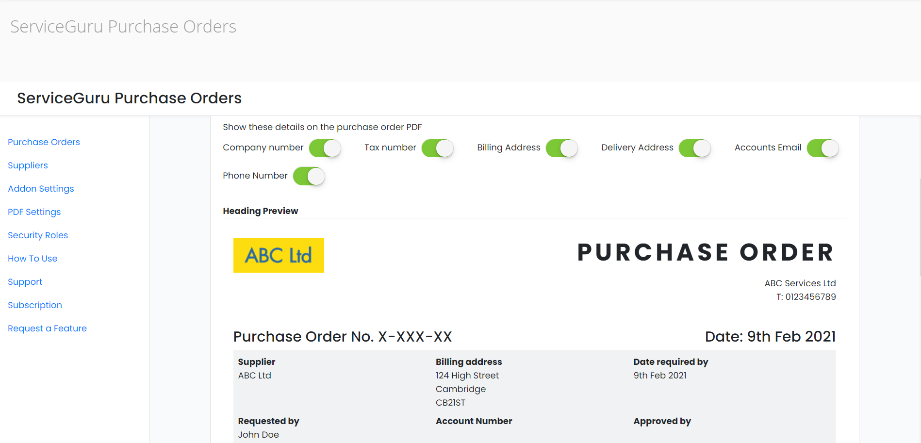Turn off Billing Address switch
Image resolution: width=921 pixels, height=443 pixels.
point(561,148)
